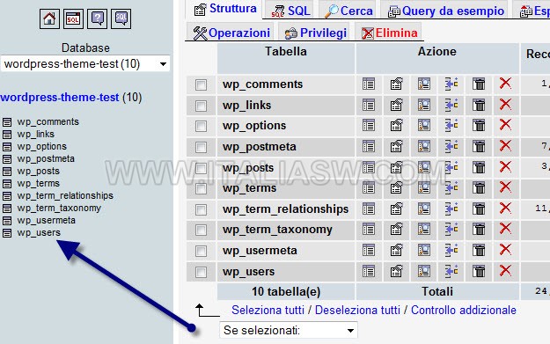Image resolution: width=550 pixels, height=344 pixels.
Task: Switch to the Cerca tab
Action: (348, 11)
